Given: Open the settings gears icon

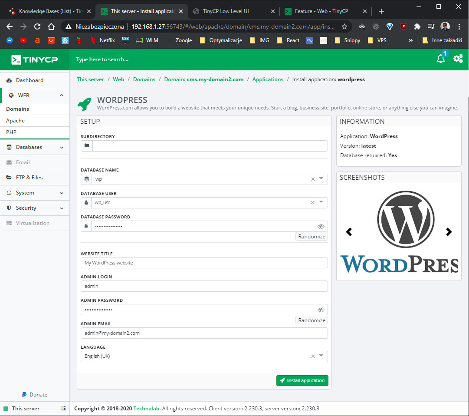Looking at the screenshot, I should coord(458,59).
